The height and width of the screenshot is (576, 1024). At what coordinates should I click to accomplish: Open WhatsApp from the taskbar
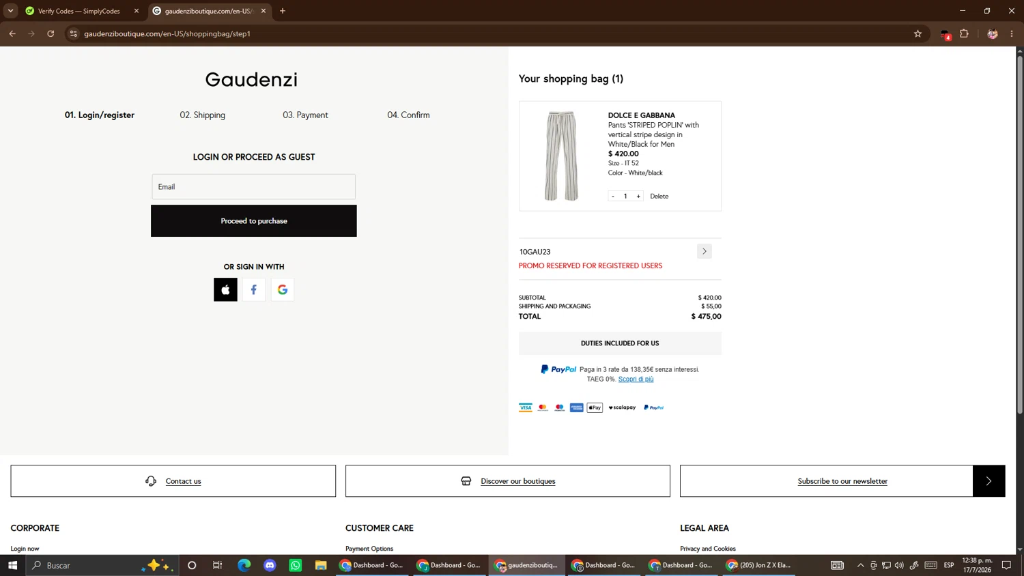tap(295, 565)
